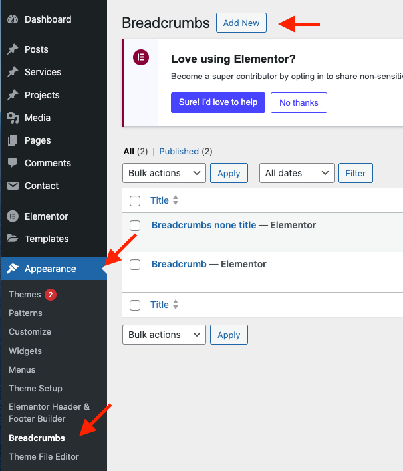
Task: Sort by Title using header sort arrows
Action: 176,200
